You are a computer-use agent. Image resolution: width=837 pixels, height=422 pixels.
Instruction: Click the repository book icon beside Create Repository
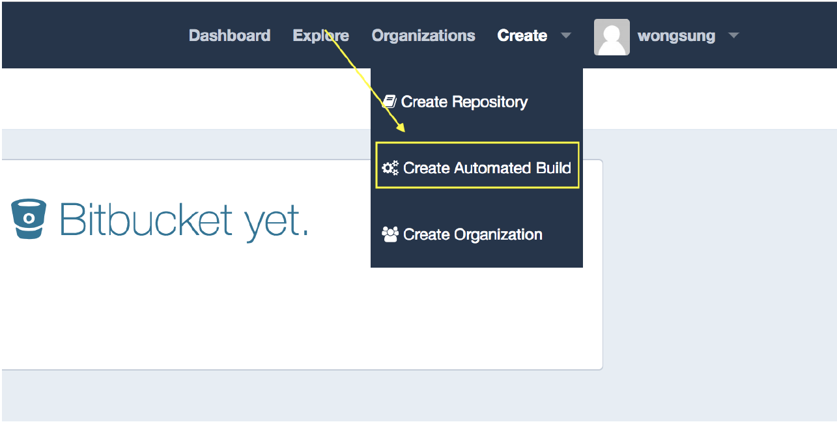point(390,101)
